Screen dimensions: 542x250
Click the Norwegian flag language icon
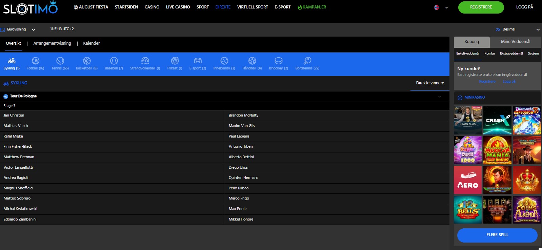pyautogui.click(x=437, y=7)
